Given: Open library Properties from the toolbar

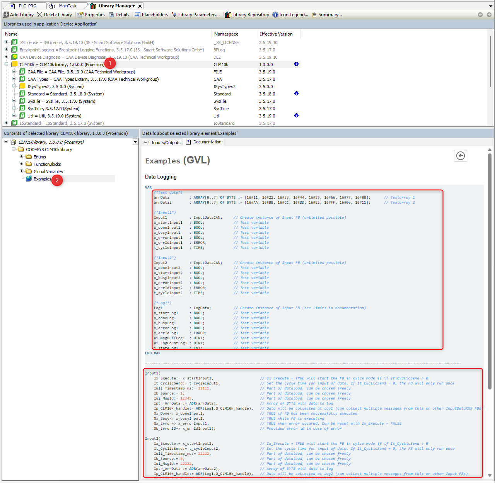Looking at the screenshot, I should coord(91,15).
